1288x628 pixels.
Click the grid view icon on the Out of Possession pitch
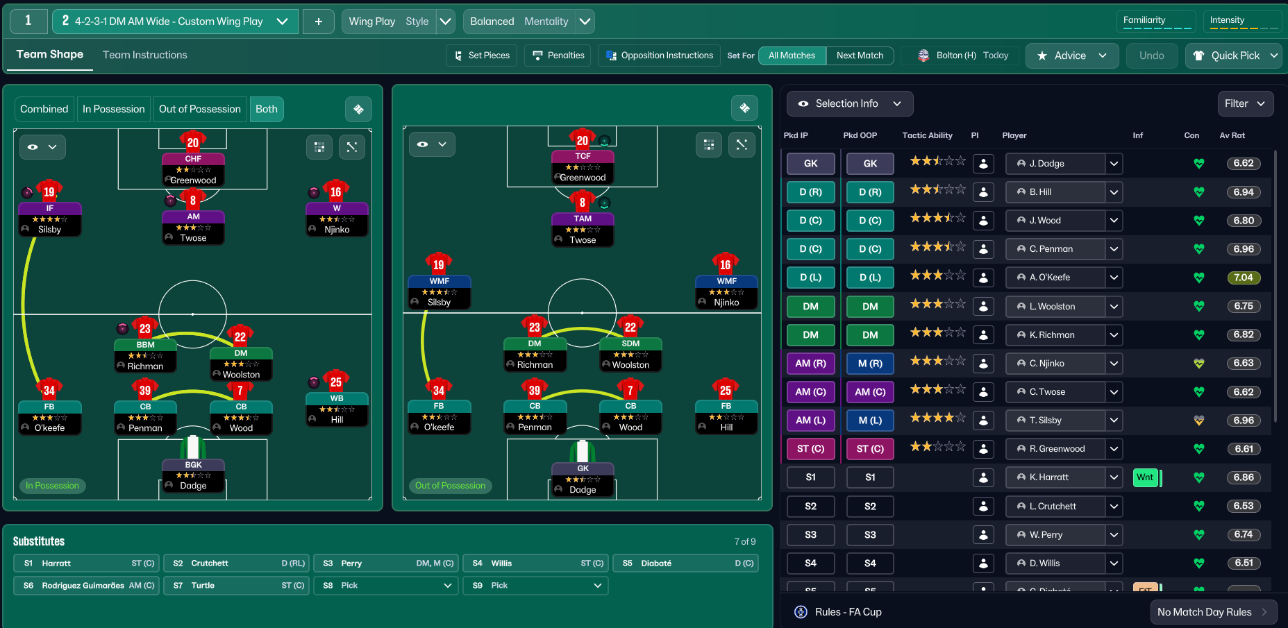[x=709, y=144]
